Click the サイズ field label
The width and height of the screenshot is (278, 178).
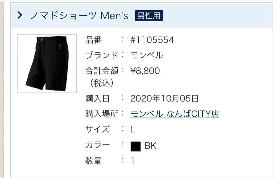pyautogui.click(x=98, y=129)
